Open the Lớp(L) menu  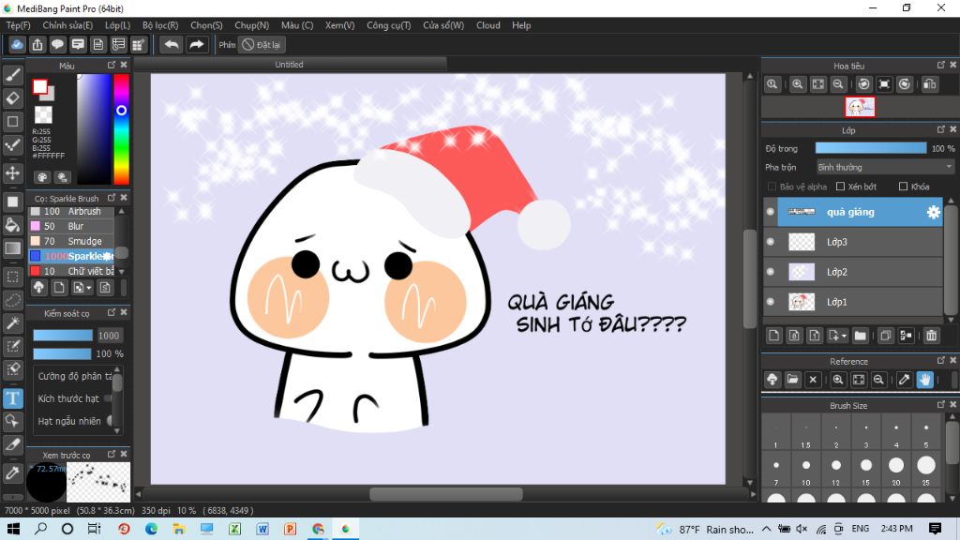click(117, 25)
